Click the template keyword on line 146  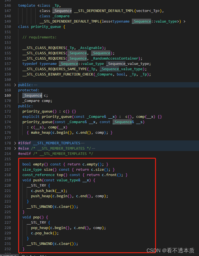coord(27,6)
